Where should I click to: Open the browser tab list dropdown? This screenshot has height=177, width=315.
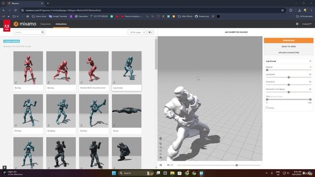pos(3,3)
